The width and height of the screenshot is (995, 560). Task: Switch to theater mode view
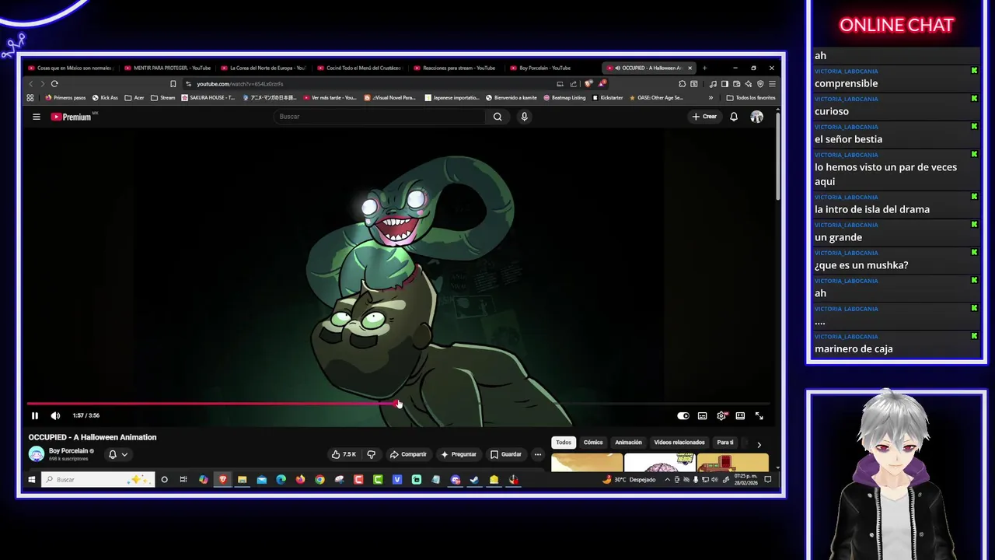pyautogui.click(x=740, y=415)
